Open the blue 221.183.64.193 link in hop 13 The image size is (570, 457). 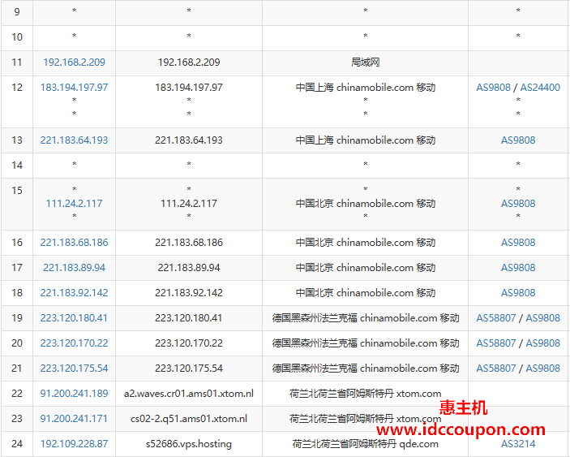click(x=74, y=140)
